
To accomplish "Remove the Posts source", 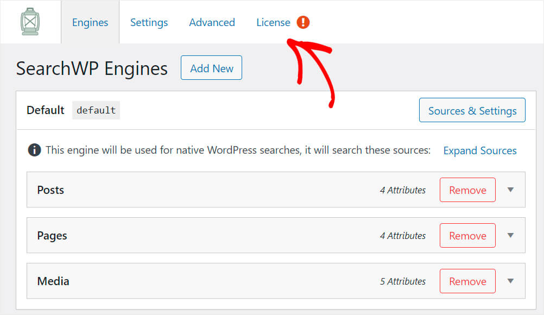I will pyautogui.click(x=467, y=190).
